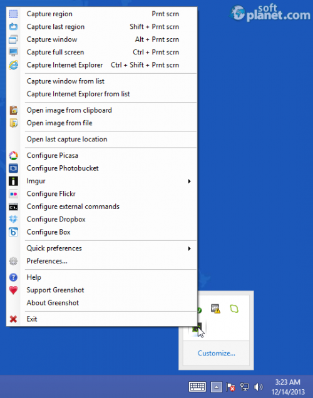Click the network status tray icon
The width and height of the screenshot is (313, 398).
(x=245, y=387)
